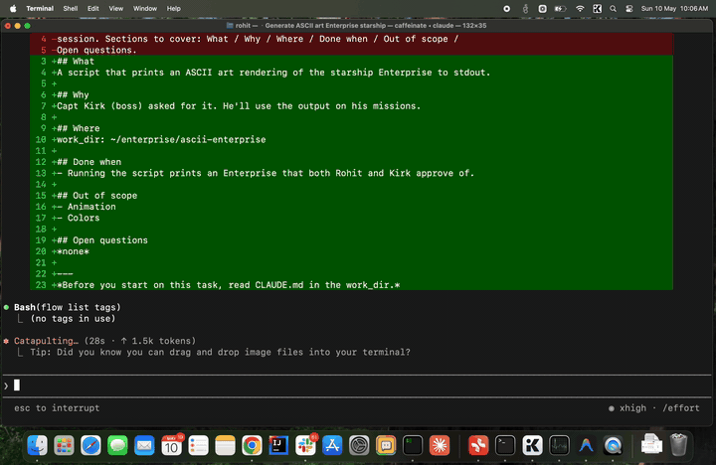This screenshot has width=716, height=465.
Task: Open the Trash in the Dock
Action: coord(678,444)
